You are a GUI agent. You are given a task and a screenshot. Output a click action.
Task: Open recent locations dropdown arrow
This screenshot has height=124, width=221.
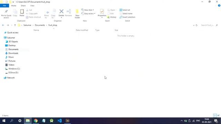pos(12,25)
